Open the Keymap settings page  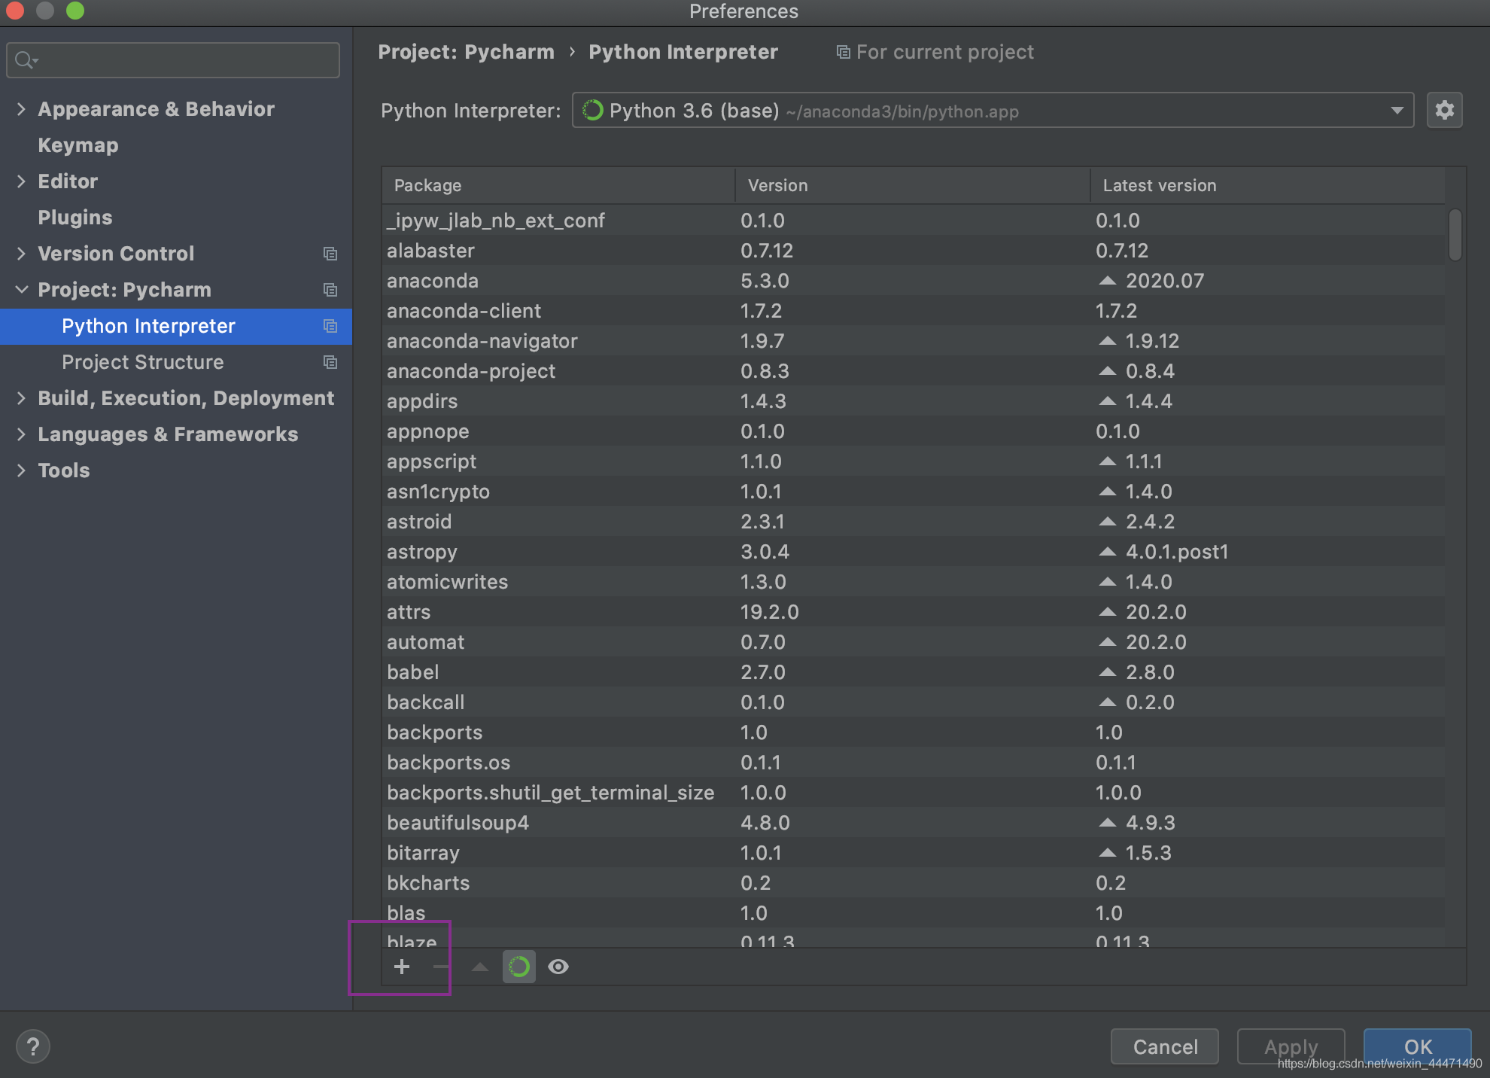[x=78, y=145]
